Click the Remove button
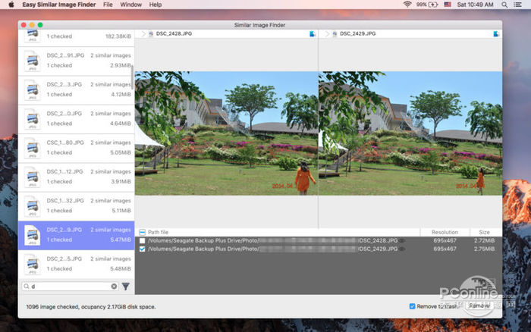531x332 pixels. click(x=479, y=306)
